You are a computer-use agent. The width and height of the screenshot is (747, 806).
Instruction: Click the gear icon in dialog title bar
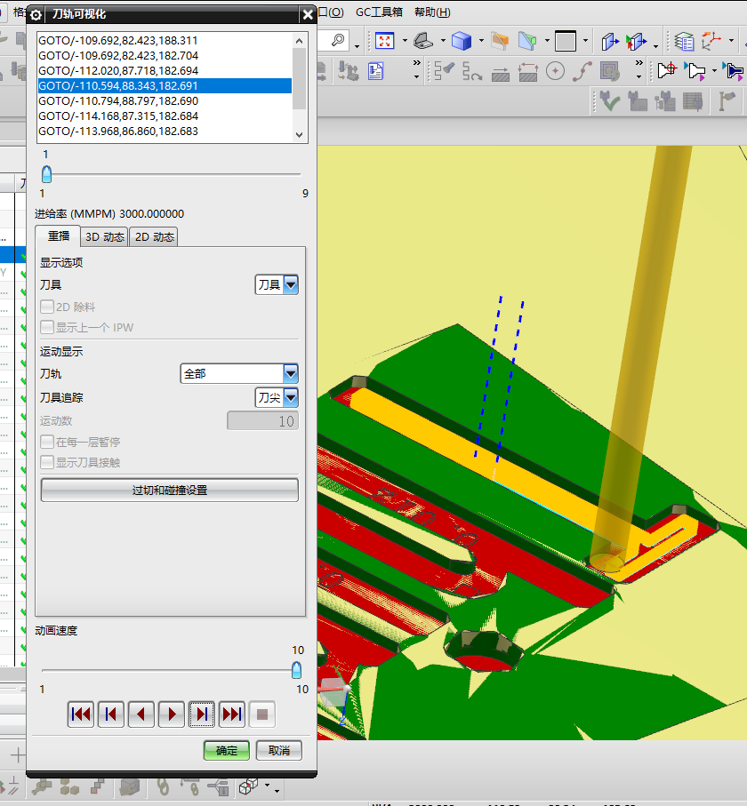pyautogui.click(x=36, y=15)
